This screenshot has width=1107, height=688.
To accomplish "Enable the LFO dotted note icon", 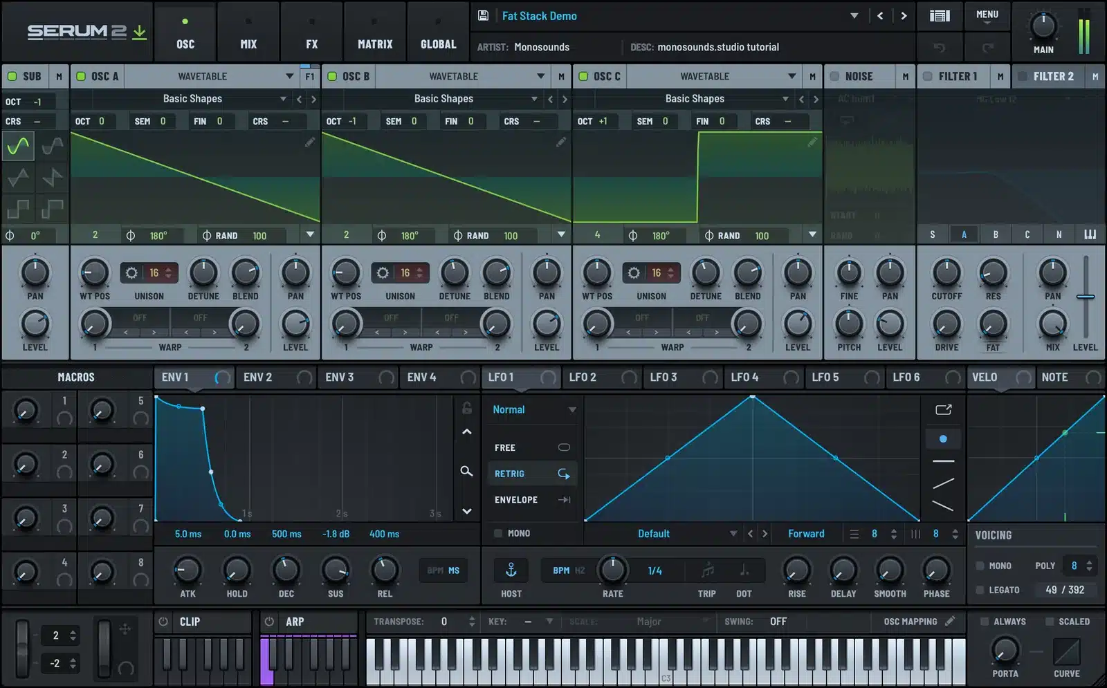I will click(744, 570).
